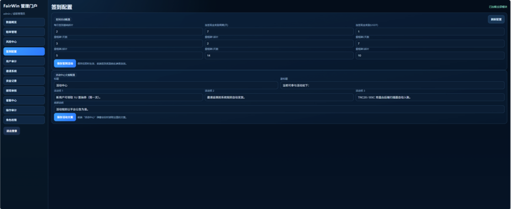
Task: Click the 保存签到活动 save button
Action: coord(65,63)
